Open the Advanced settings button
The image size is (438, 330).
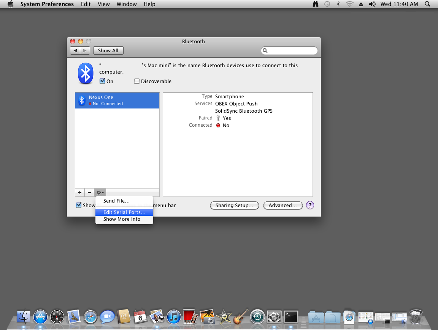(282, 205)
